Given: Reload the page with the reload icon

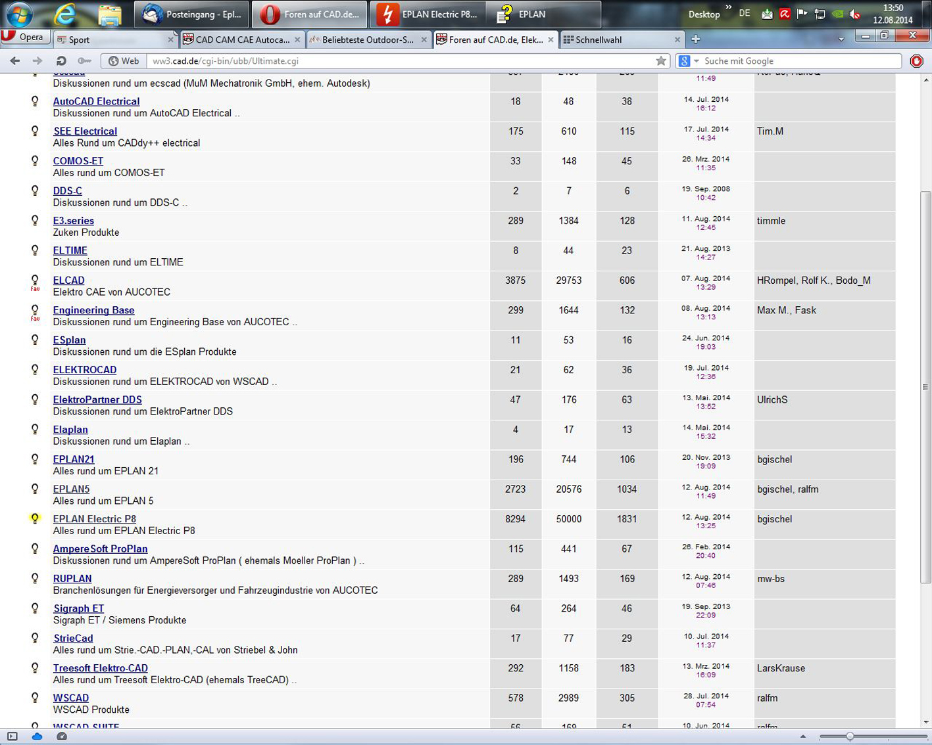Looking at the screenshot, I should (x=61, y=61).
